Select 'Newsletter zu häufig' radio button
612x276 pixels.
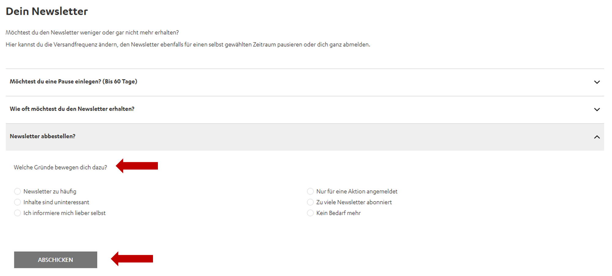click(17, 191)
